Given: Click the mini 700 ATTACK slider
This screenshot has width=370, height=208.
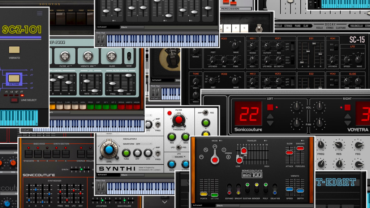Looking at the screenshot, I should (x=289, y=153).
